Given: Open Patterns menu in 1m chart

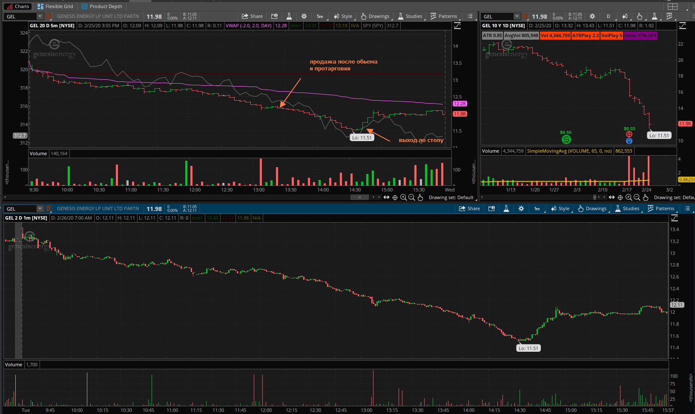Looking at the screenshot, I should 661,208.
